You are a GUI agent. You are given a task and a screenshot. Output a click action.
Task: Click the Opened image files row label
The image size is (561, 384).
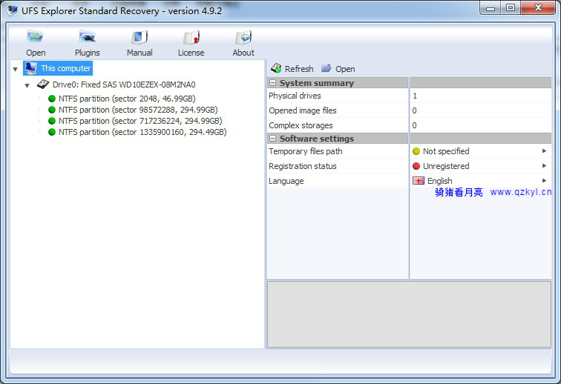302,110
